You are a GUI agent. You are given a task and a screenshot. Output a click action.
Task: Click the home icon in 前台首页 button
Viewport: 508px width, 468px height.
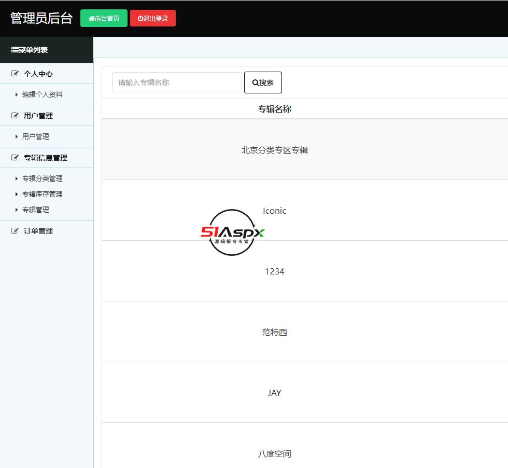click(91, 19)
